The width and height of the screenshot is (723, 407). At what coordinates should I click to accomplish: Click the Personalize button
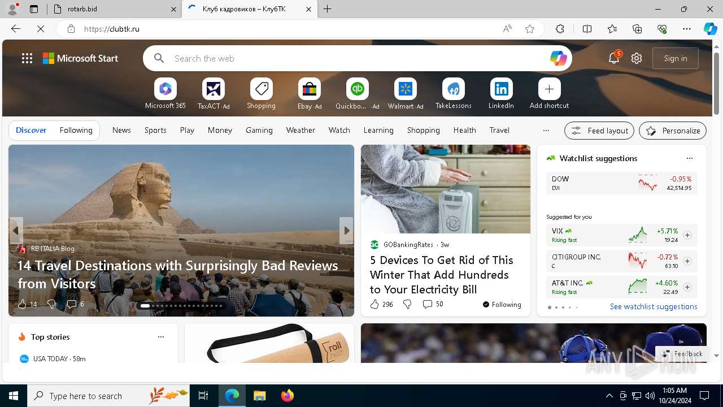click(673, 131)
